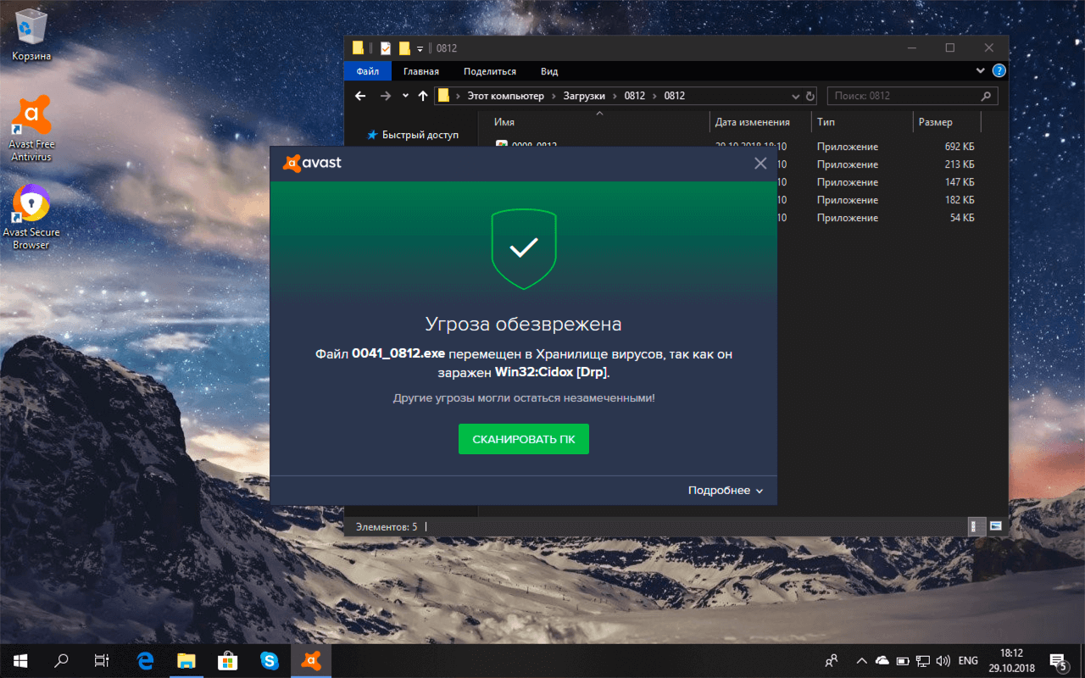Open the address bar history dropdown arrow

tap(795, 96)
